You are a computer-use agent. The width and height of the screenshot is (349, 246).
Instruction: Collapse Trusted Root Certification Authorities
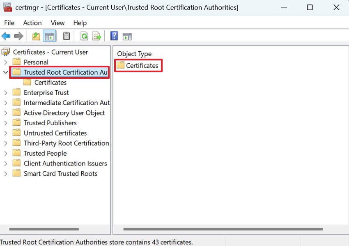click(5, 72)
